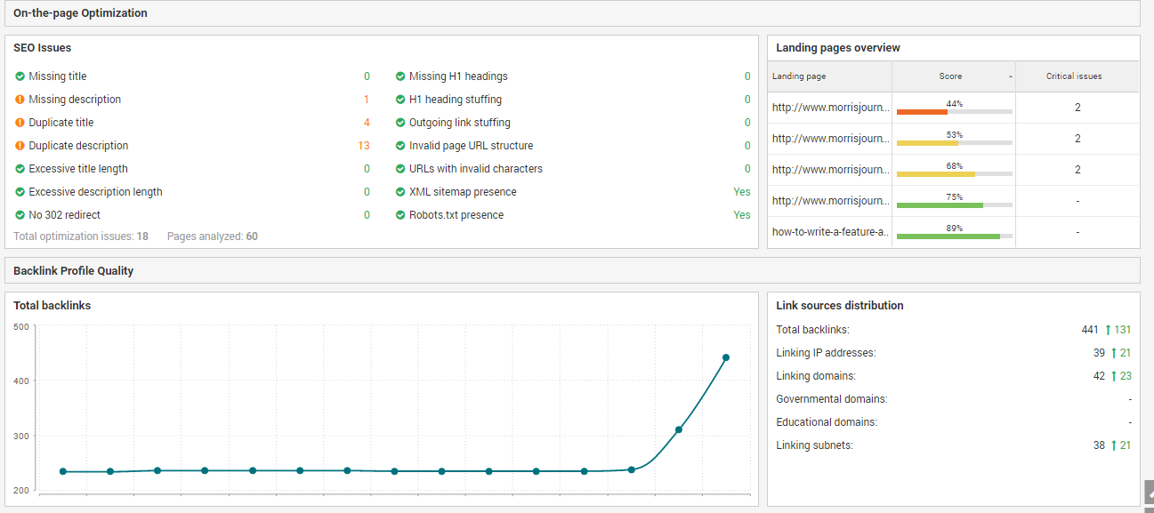This screenshot has width=1154, height=513.
Task: Click the green check next to XML sitemap presence
Action: click(400, 192)
